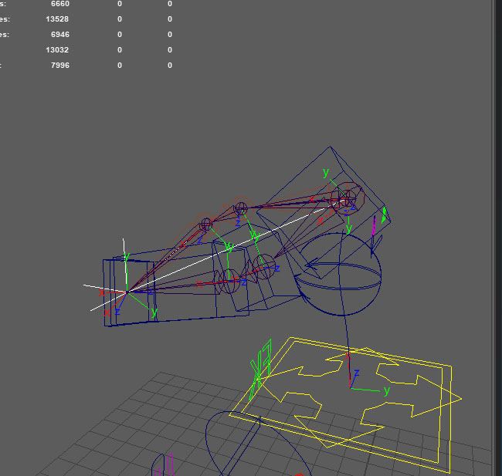Image resolution: width=502 pixels, height=476 pixels.
Task: Click the magenta shape at bottom left
Action: (159, 470)
